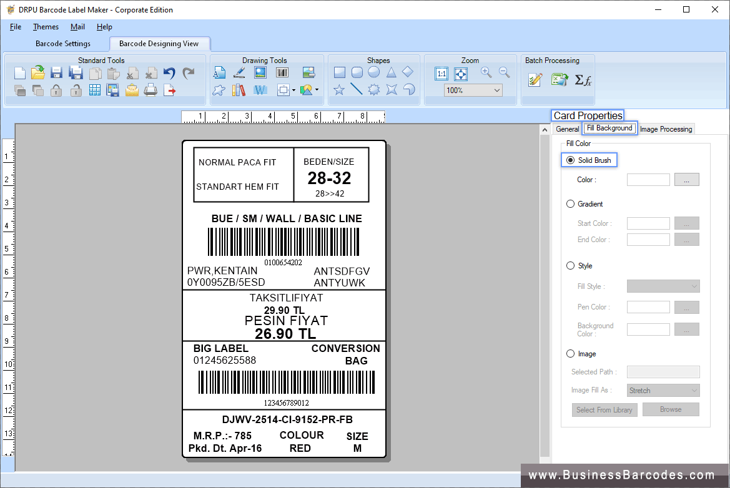Select the Pencil drawing tool
The image size is (730, 488).
(239, 72)
